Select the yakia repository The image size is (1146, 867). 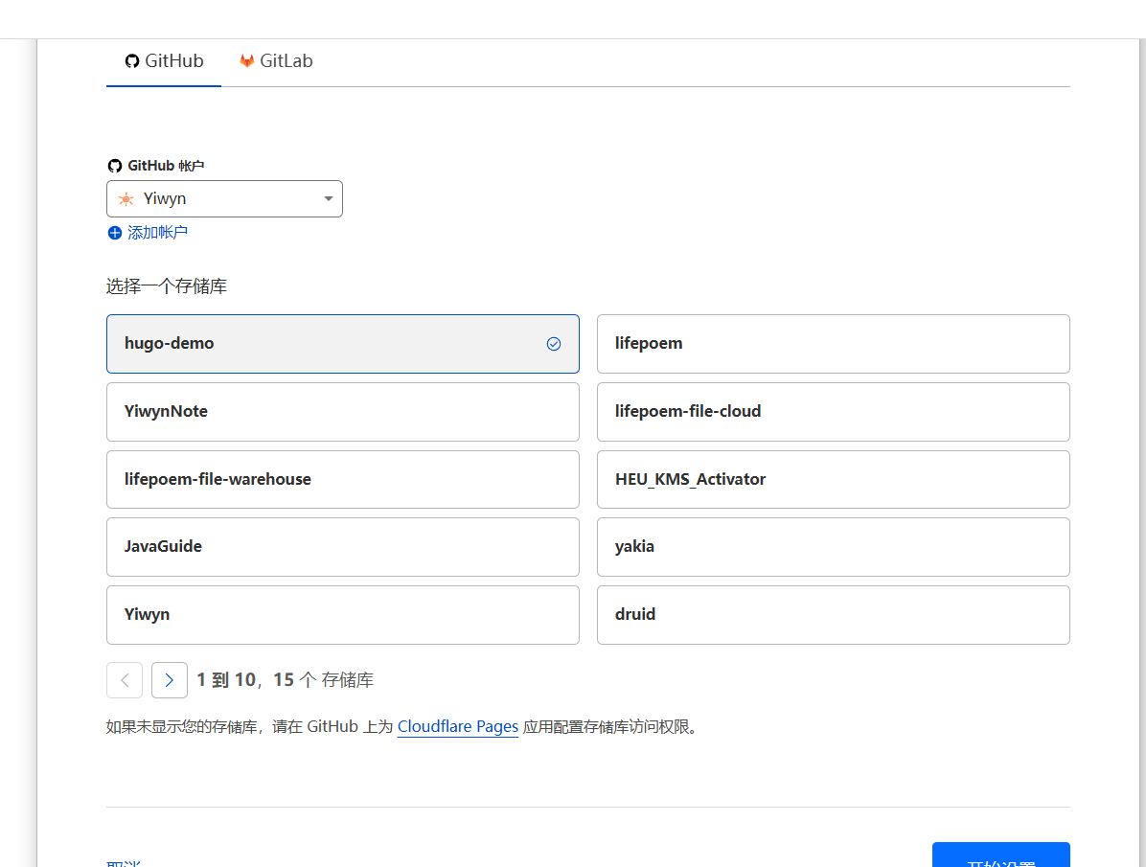click(834, 547)
